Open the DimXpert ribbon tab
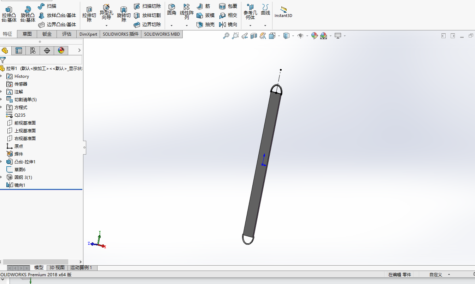Screen dimensions: 475x284 [88, 34]
